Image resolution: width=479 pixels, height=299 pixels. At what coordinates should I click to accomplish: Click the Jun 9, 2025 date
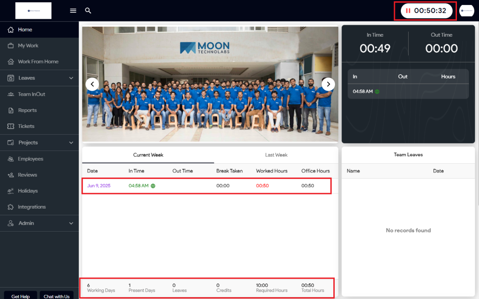(x=99, y=186)
